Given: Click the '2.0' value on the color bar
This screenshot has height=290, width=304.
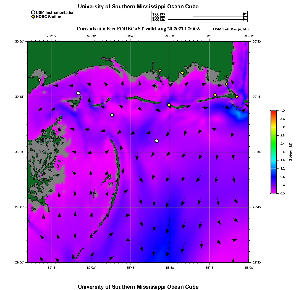Looking at the screenshot, I should [x=282, y=152].
